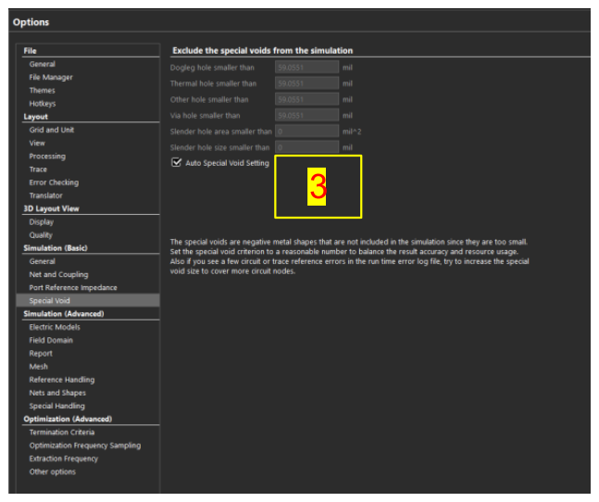Open the Report options page
599x502 pixels.
pos(41,354)
